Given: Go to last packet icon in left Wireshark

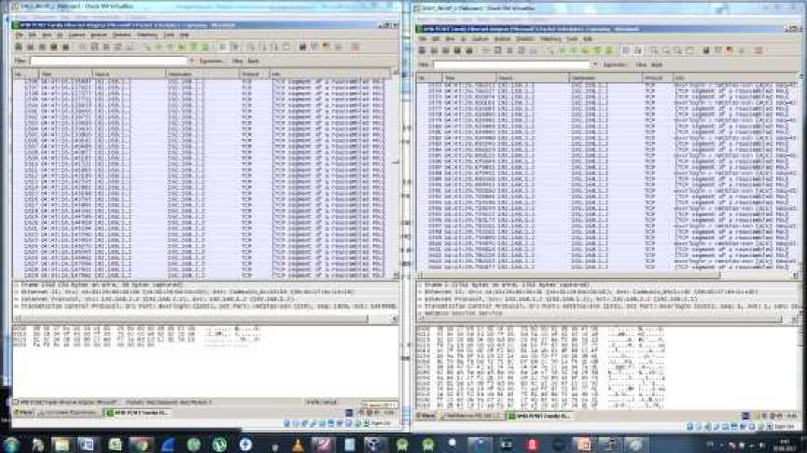Looking at the screenshot, I should click(206, 48).
